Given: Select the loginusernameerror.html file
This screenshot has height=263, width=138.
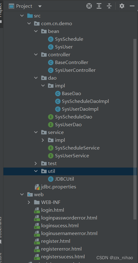Looking at the screenshot, I should point(69,233).
